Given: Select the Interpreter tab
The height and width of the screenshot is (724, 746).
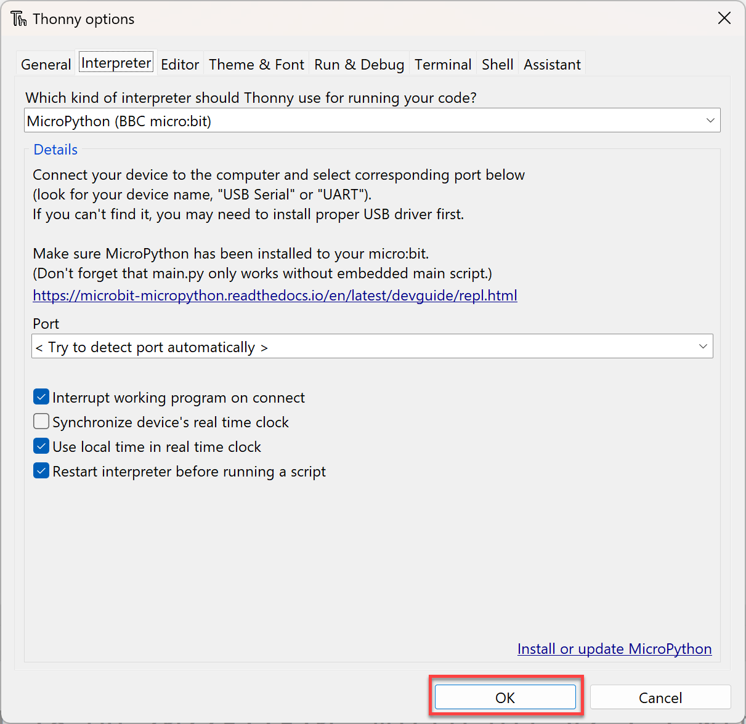Looking at the screenshot, I should (x=116, y=63).
